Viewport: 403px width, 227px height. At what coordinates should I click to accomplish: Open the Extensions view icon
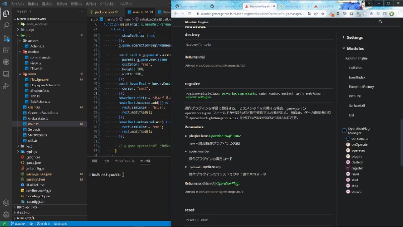(6, 50)
